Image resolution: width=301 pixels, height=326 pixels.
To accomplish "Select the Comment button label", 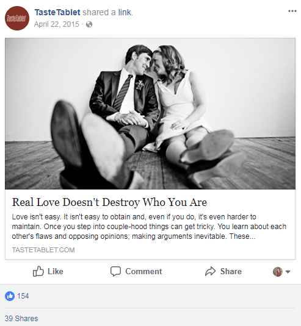I will (143, 271).
